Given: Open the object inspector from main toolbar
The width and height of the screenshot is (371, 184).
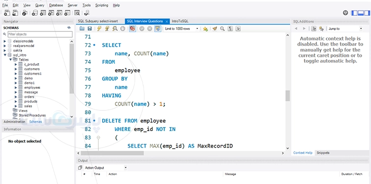Looking at the screenshot, I should [x=25, y=13].
